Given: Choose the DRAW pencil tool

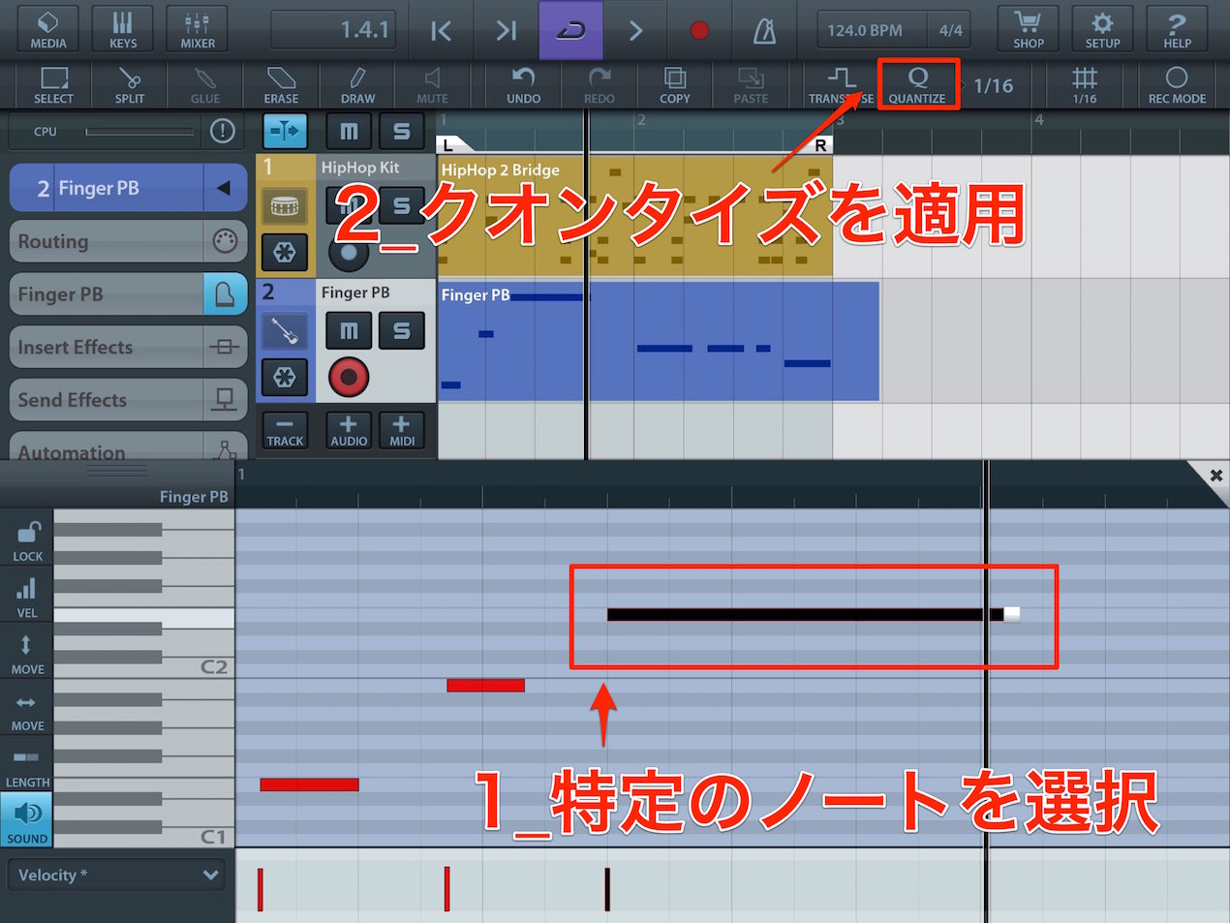Looking at the screenshot, I should [x=357, y=85].
